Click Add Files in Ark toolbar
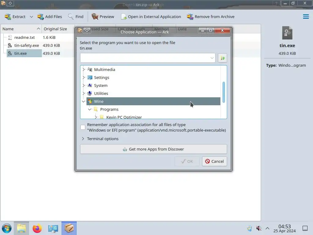The height and width of the screenshot is (235, 313). (50, 17)
